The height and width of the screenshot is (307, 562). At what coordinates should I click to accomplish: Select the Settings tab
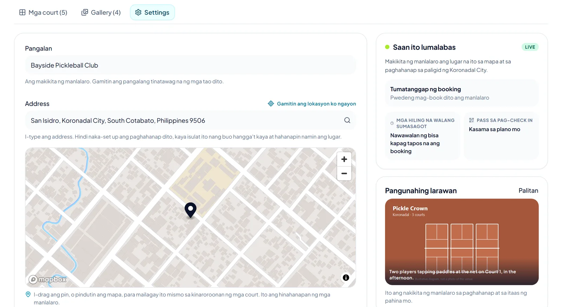tap(152, 13)
